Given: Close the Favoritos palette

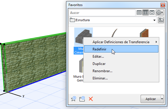Looking at the screenshot, I should [x=163, y=5].
